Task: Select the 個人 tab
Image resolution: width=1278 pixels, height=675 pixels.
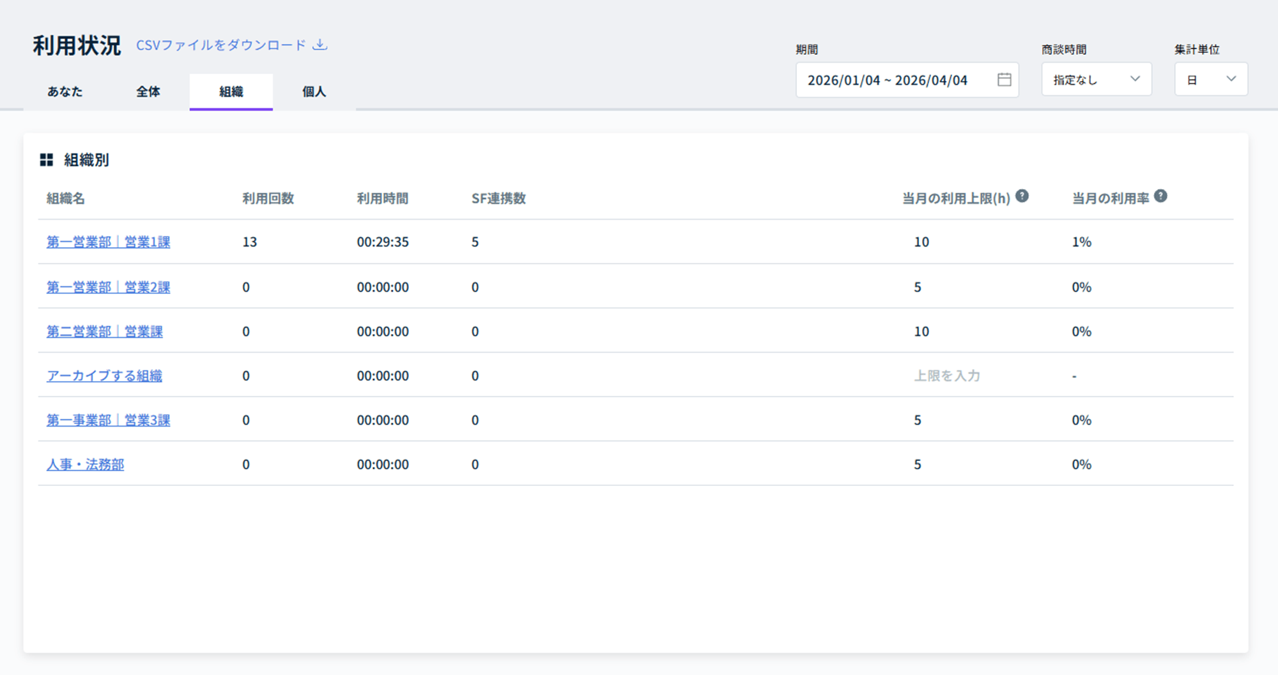Action: coord(314,92)
